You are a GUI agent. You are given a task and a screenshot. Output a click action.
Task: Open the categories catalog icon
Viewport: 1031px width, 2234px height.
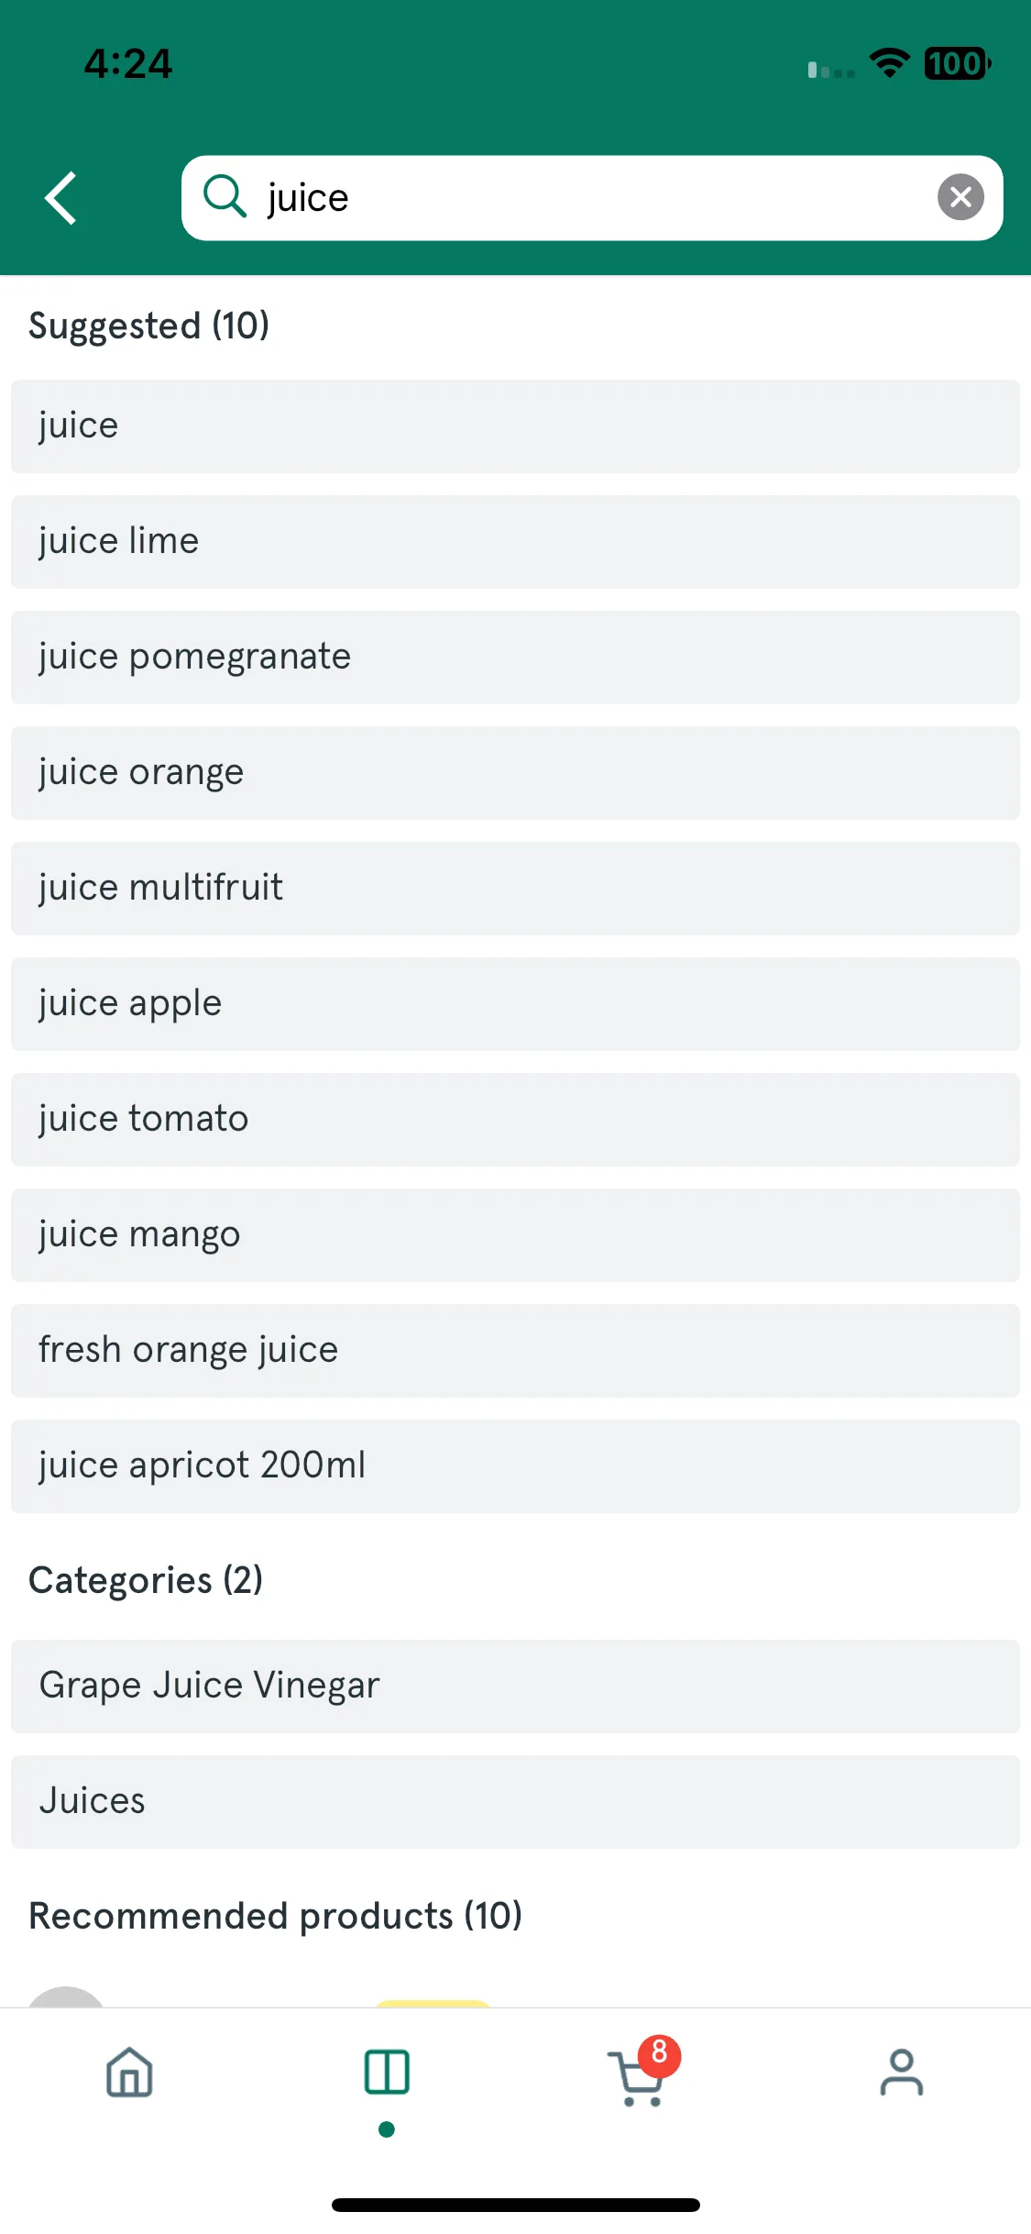pyautogui.click(x=387, y=2073)
